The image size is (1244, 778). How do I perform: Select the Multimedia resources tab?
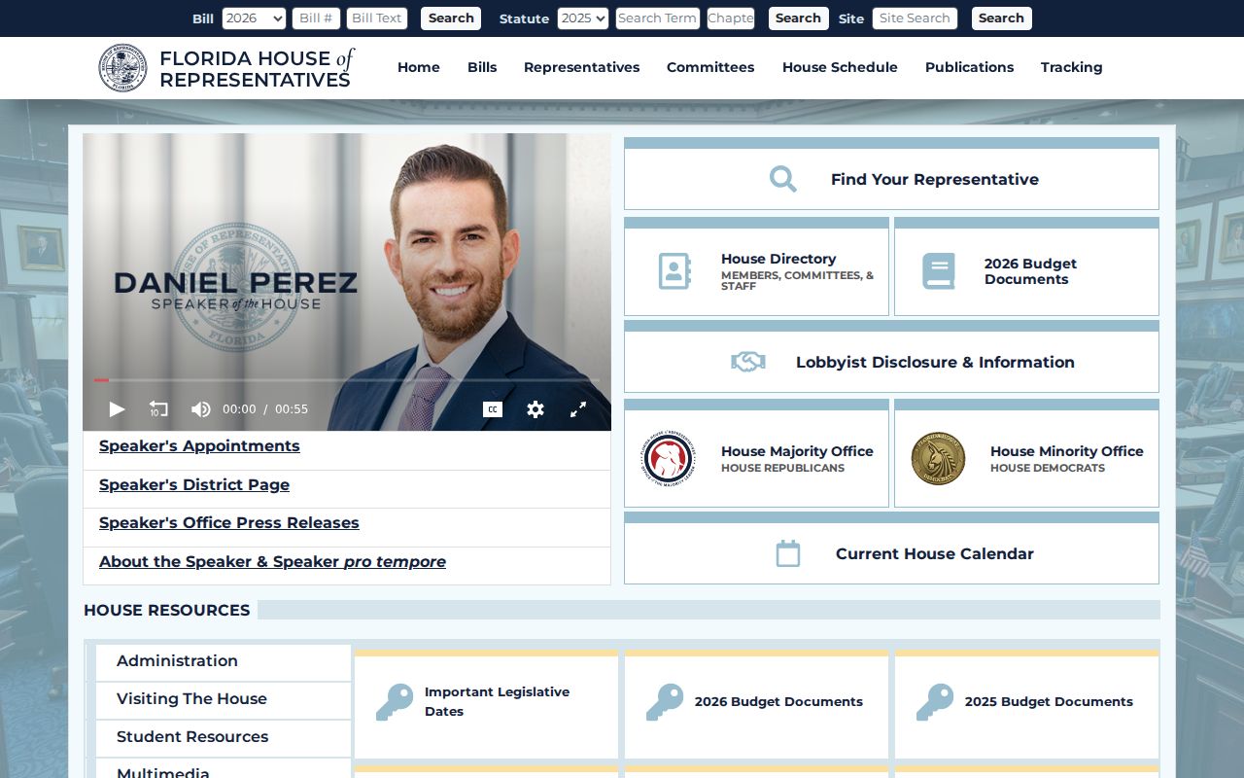point(224,770)
